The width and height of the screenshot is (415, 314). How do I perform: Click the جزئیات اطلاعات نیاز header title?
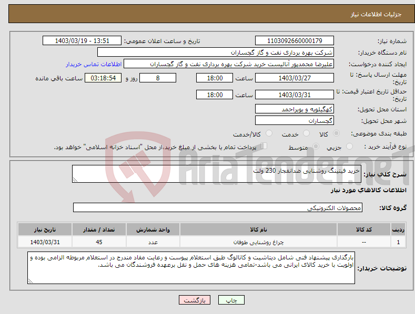point(376,14)
